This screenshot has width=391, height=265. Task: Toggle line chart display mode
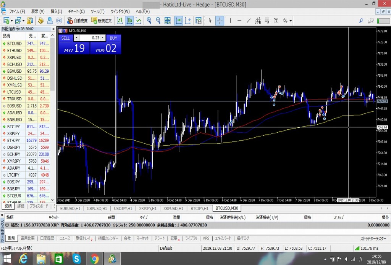(138, 21)
